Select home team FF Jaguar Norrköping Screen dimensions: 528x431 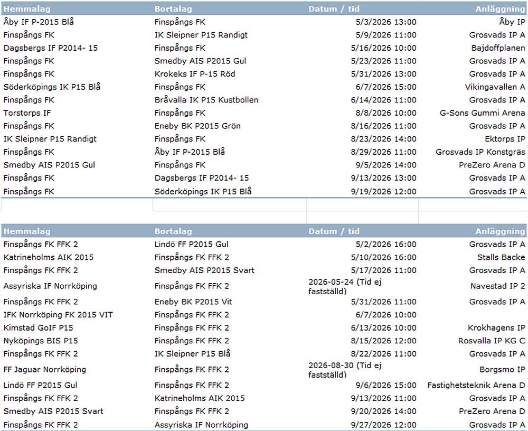(x=44, y=370)
